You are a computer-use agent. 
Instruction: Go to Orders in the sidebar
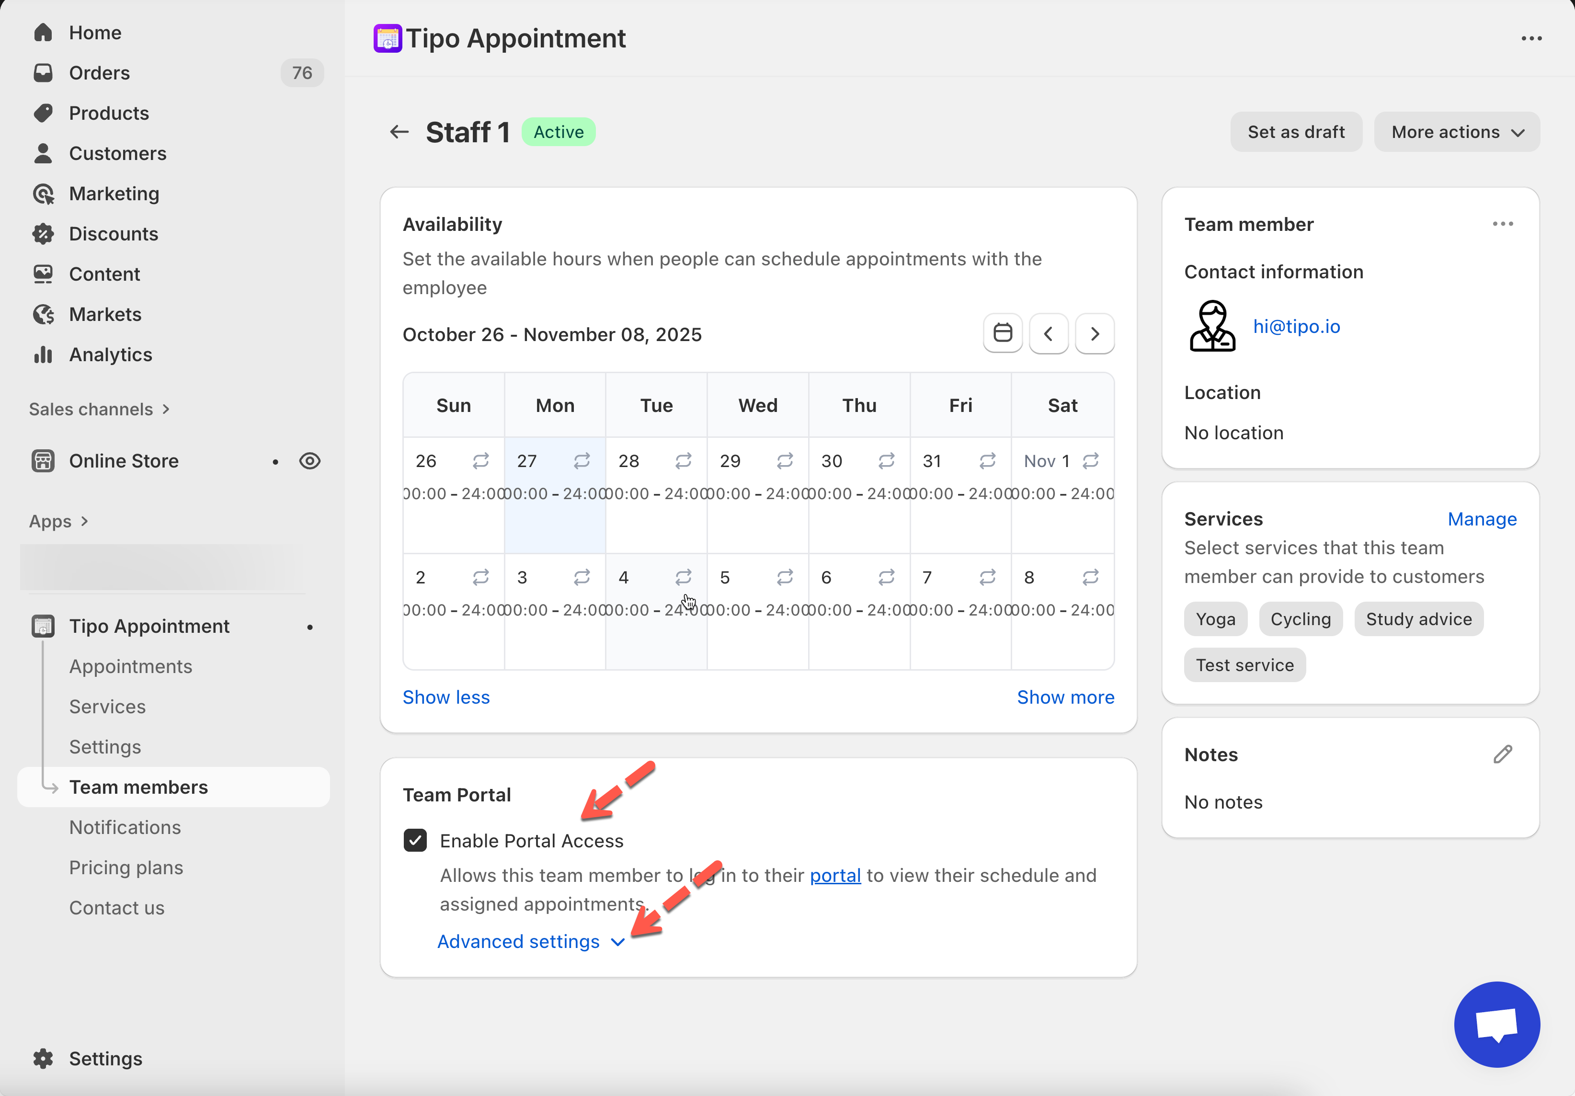click(x=100, y=73)
